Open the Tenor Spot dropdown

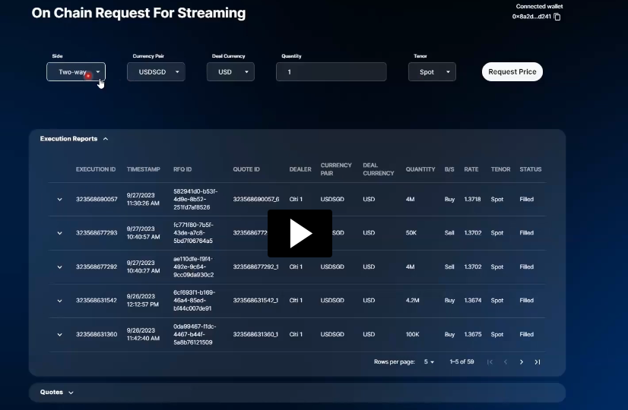click(432, 72)
